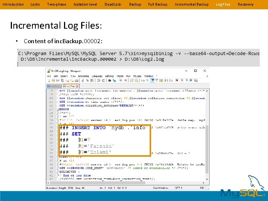Open the Window menu
Viewport: 268px width, 201px height.
[x=149, y=76]
